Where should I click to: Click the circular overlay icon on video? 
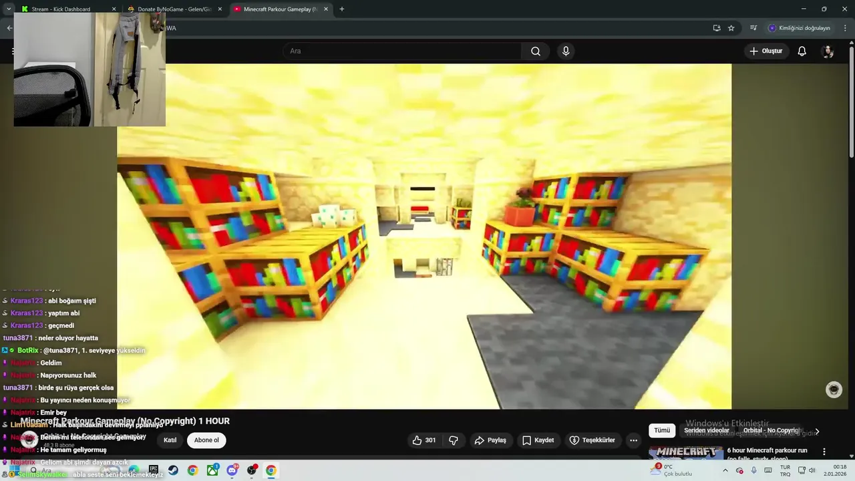click(x=834, y=389)
